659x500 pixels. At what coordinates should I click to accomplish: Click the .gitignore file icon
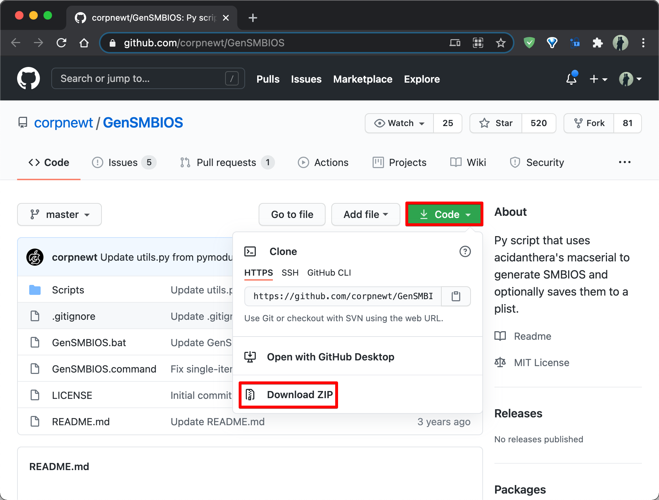[x=35, y=316]
